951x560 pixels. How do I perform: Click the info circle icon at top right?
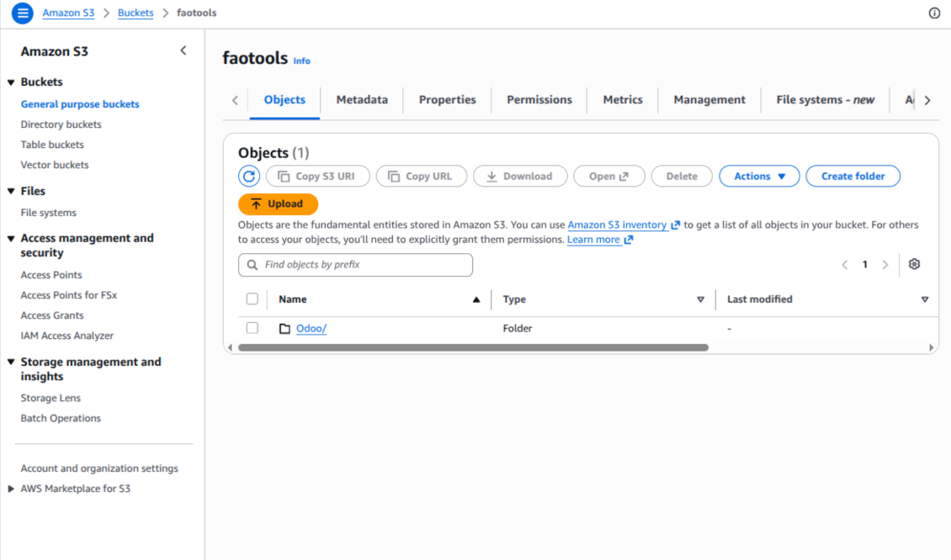click(934, 13)
